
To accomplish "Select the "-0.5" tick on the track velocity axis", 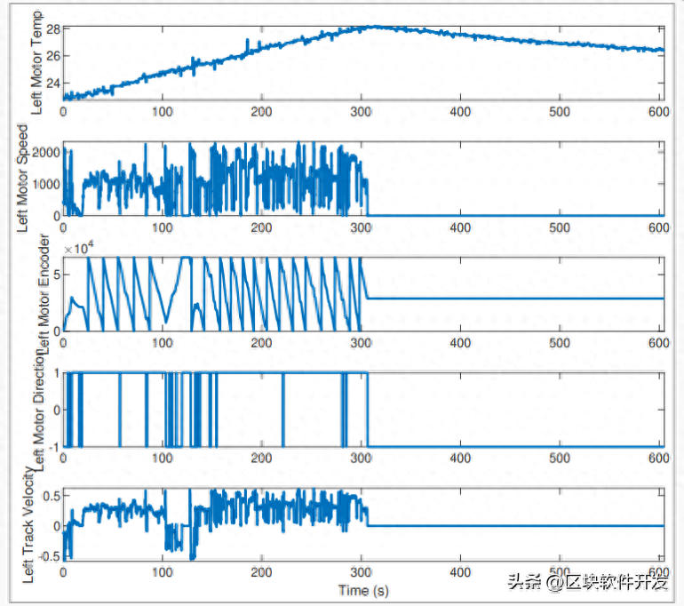I will (x=48, y=556).
